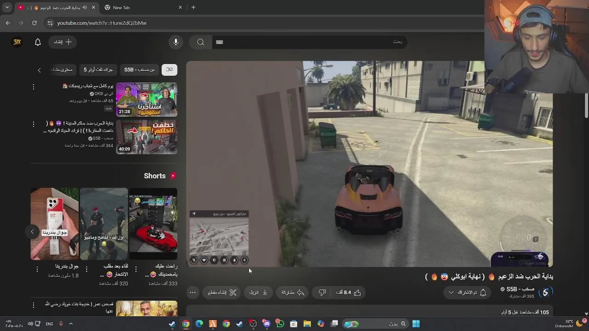The image size is (589, 331).
Task: Open options menu for قصص عمر video
Action: (x=33, y=305)
